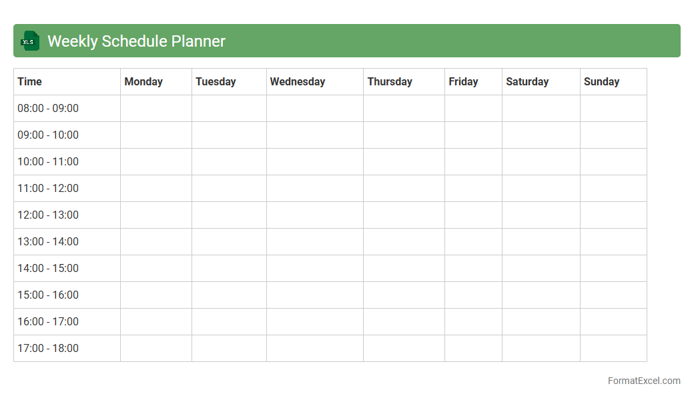Click the XLS file icon in header
Image resolution: width=694 pixels, height=400 pixels.
point(30,41)
